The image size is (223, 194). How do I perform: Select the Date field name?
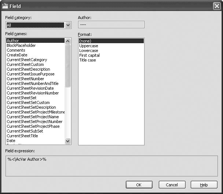11,141
